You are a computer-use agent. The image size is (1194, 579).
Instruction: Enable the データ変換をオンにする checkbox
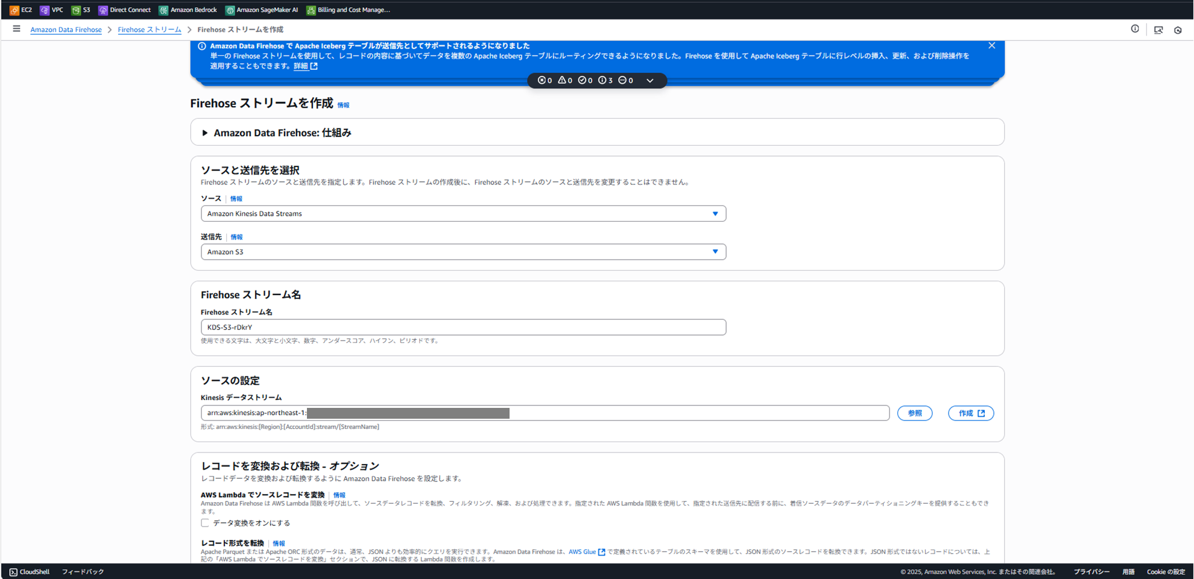click(x=205, y=523)
